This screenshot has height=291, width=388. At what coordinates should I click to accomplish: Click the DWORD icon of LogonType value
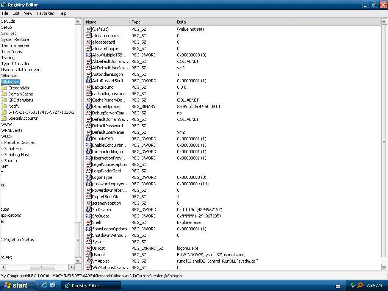tap(89, 177)
